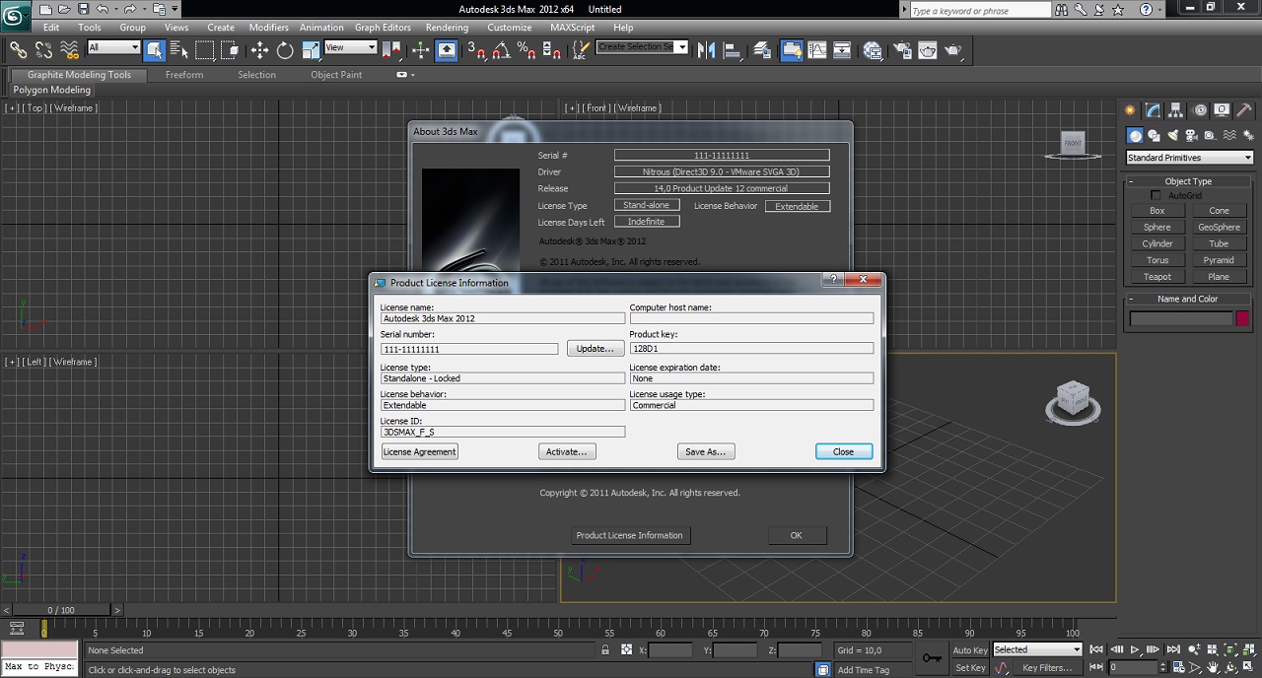Select the Select and Move tool
The image size is (1262, 678).
pos(259,50)
